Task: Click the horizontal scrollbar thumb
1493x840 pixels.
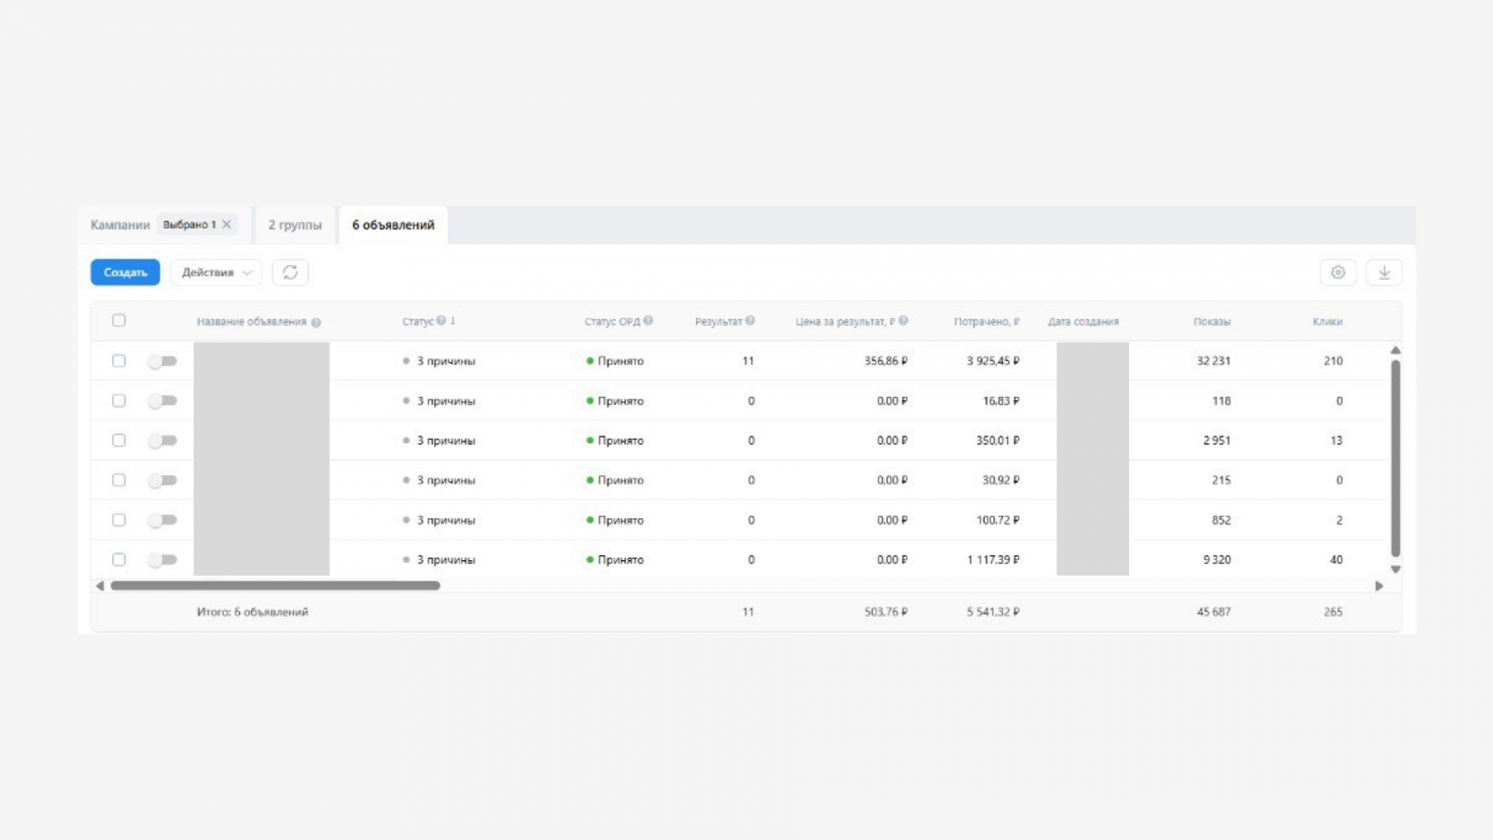Action: pyautogui.click(x=275, y=586)
